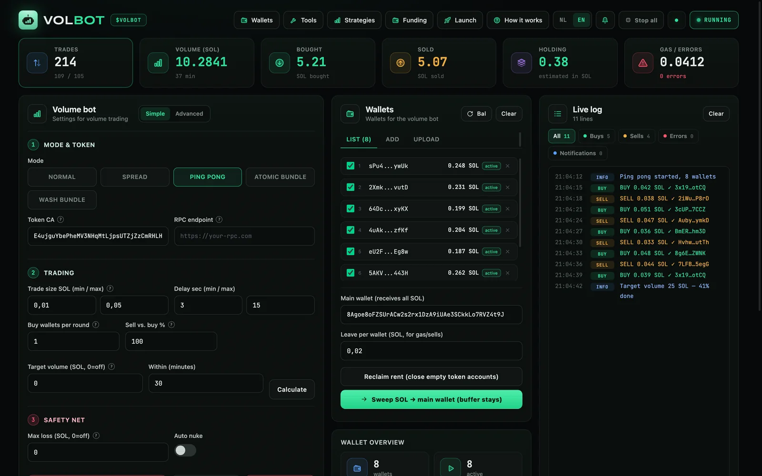
Task: Remove wallet 2Xmk...vutD with X
Action: click(508, 188)
